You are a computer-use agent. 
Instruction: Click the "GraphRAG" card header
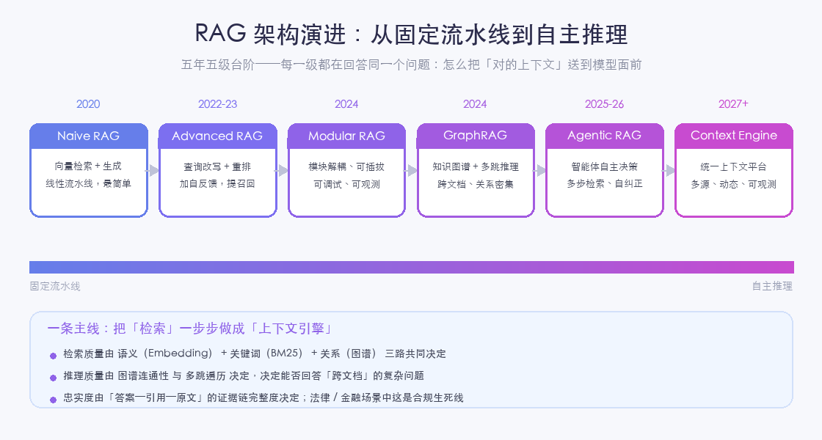[476, 136]
